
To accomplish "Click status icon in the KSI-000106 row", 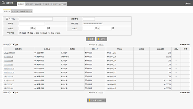I will point(86,88).
